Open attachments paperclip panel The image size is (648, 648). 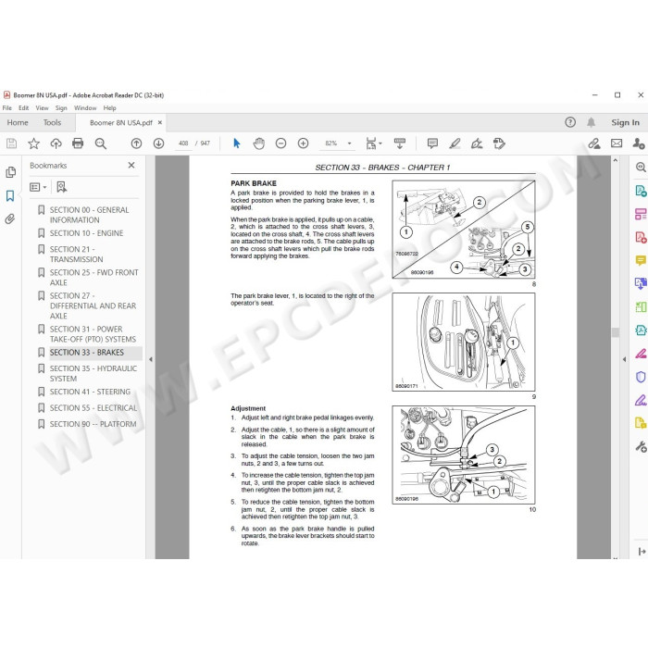point(10,218)
